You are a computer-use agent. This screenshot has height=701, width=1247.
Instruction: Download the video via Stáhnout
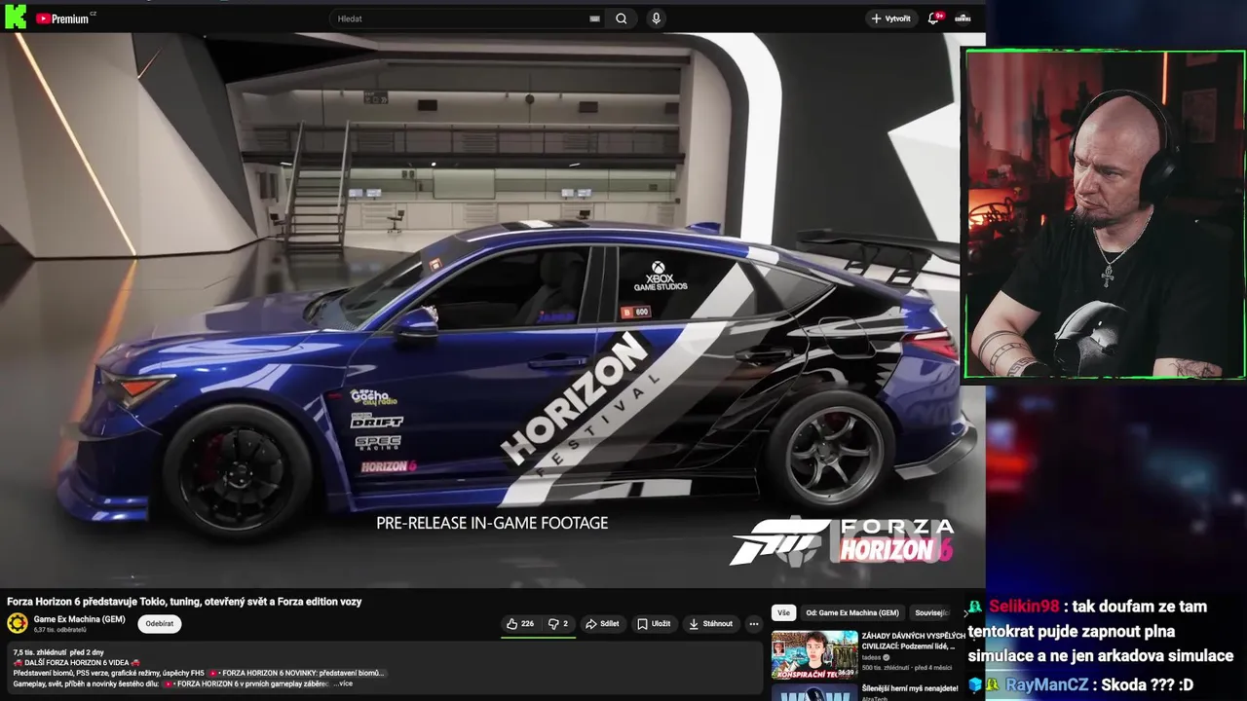coord(711,624)
